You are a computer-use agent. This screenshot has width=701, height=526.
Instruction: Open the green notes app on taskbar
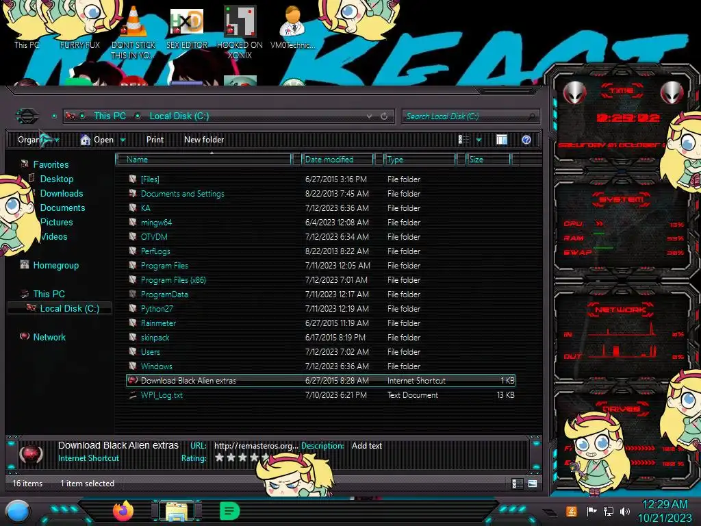(x=230, y=511)
